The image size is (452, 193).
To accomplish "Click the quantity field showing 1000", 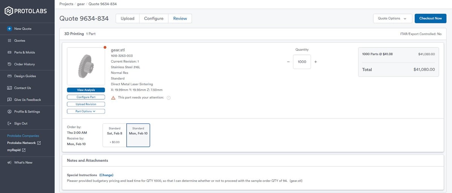I will tap(302, 62).
